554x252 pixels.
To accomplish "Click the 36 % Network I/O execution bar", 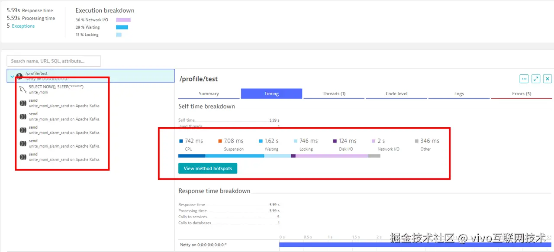I will tap(123, 20).
